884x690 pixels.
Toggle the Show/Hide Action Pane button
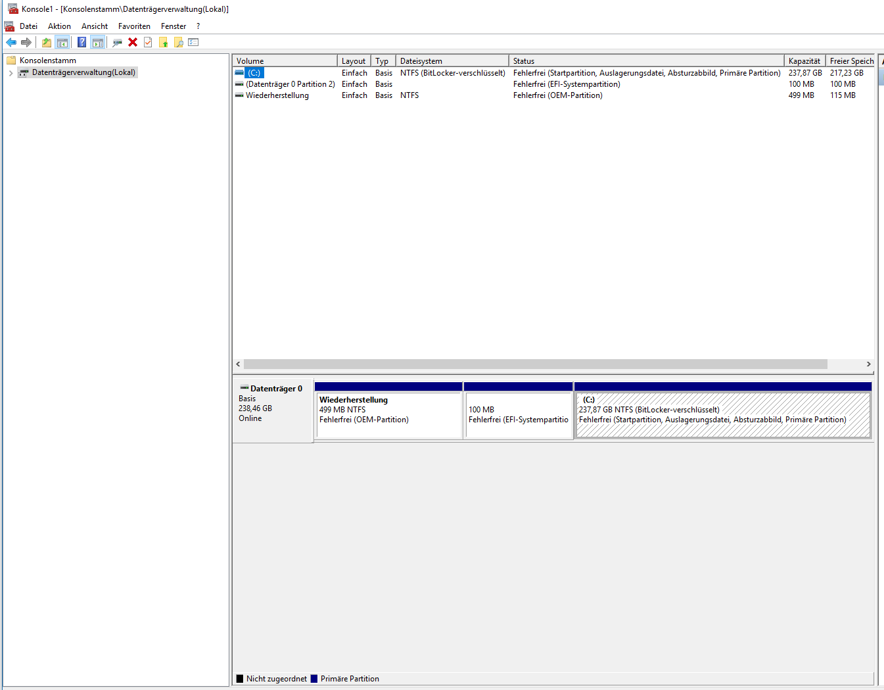pos(98,42)
